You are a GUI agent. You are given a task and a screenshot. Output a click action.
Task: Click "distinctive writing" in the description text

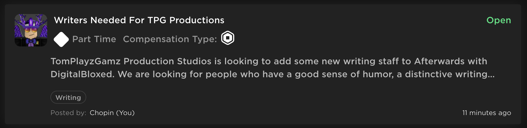(446, 74)
